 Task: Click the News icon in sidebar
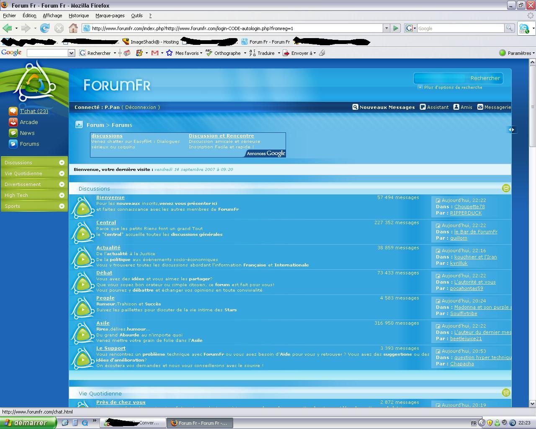pyautogui.click(x=13, y=133)
